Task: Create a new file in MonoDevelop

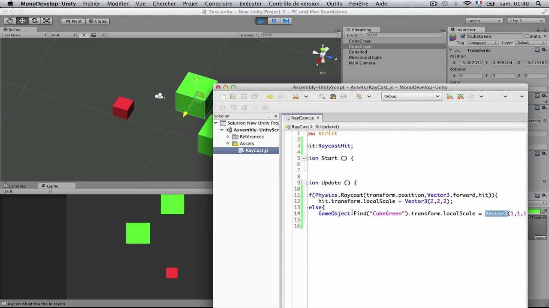Action: pos(223,97)
